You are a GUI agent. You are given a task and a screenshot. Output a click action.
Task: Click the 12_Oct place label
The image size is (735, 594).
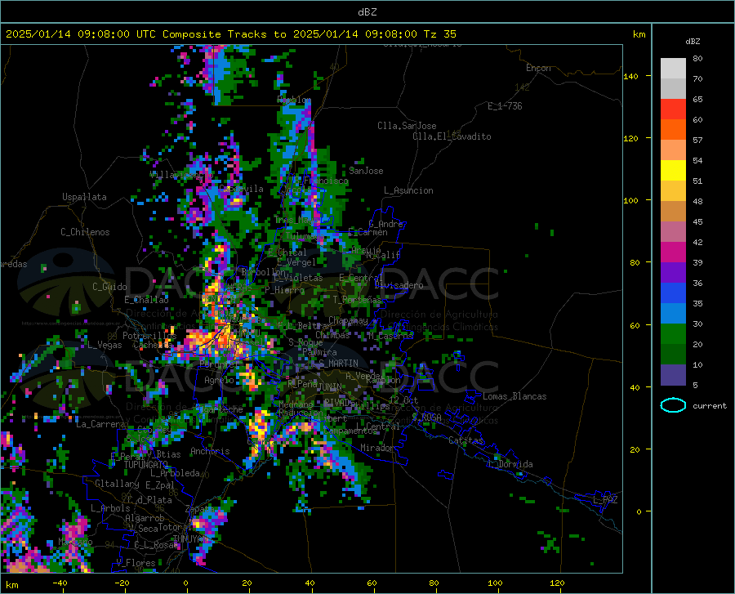tap(403, 400)
